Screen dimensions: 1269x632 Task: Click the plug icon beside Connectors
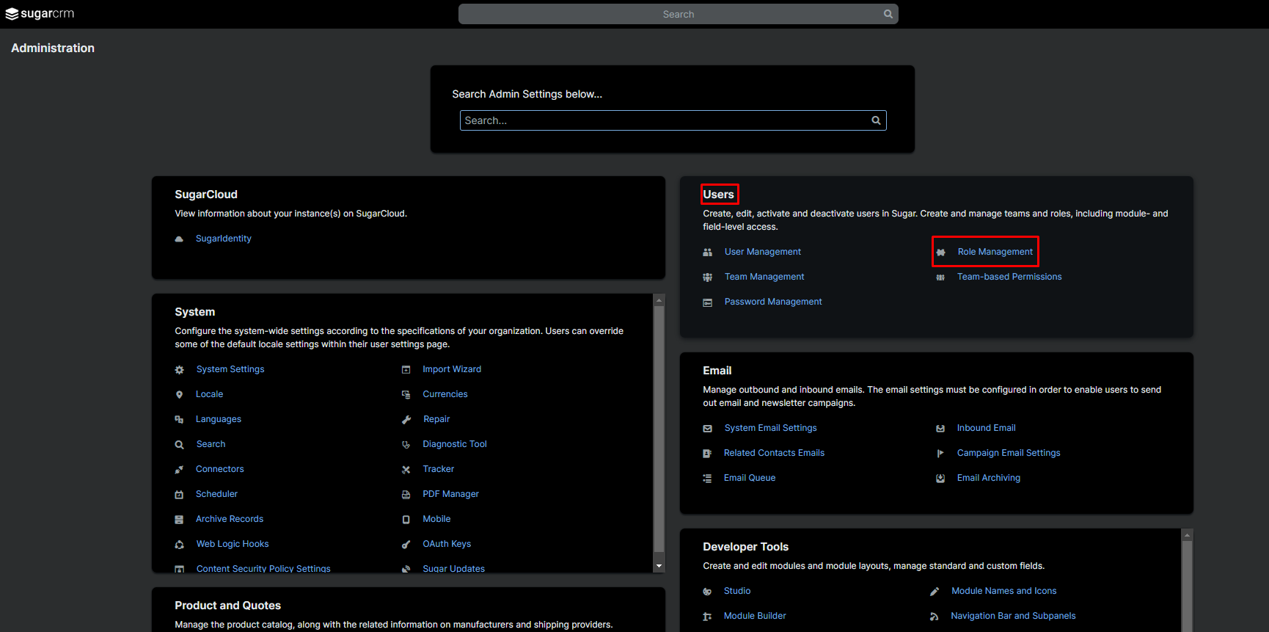(x=179, y=470)
